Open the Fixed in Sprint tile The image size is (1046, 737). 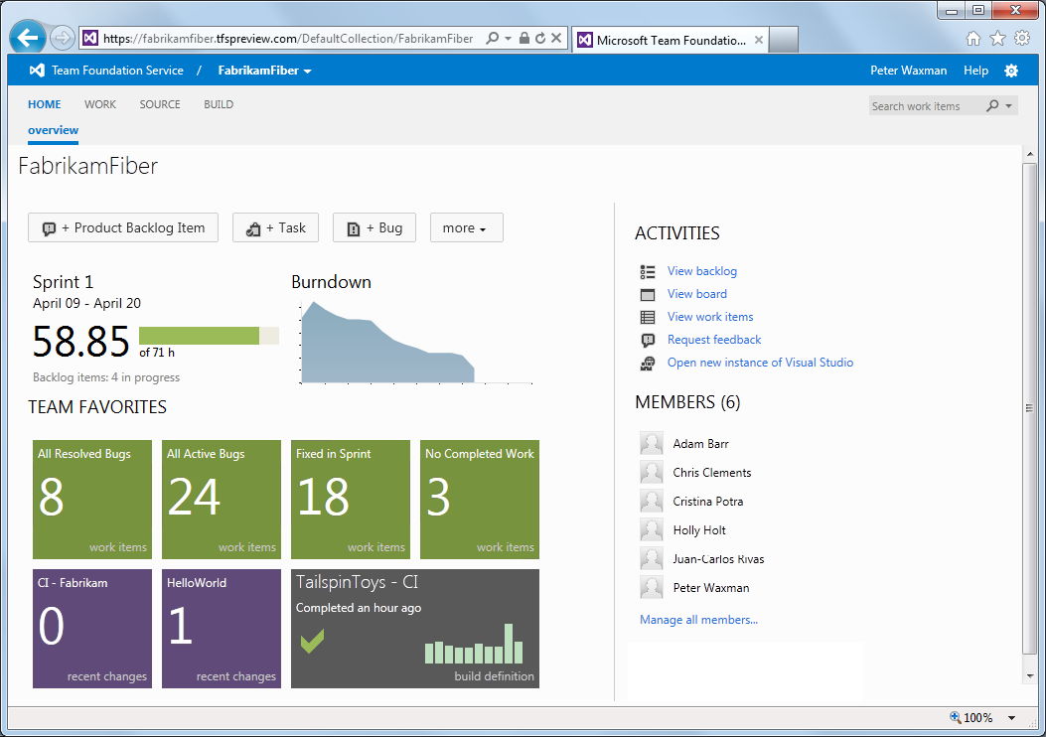coord(351,499)
